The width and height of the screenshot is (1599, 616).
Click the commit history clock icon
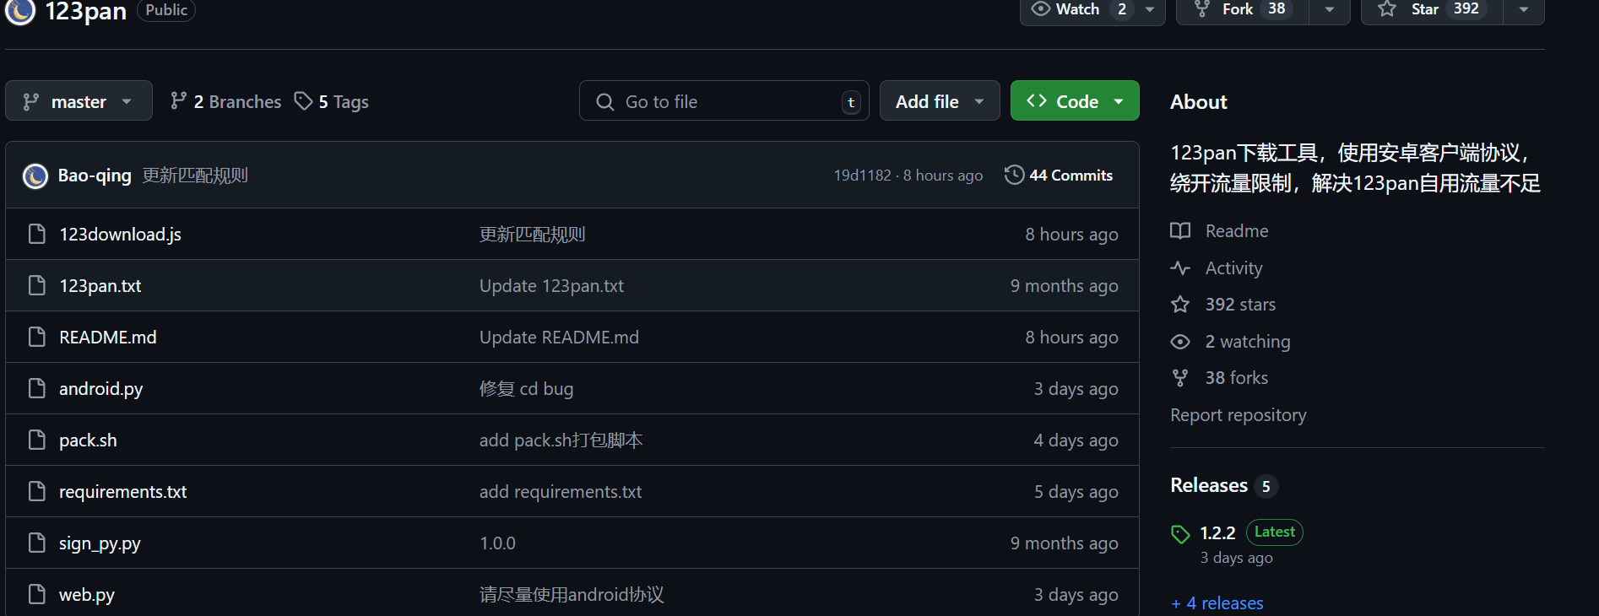click(1014, 175)
